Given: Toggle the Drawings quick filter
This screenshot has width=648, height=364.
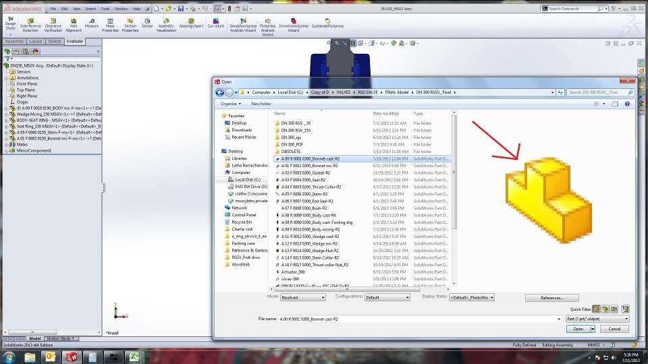Looking at the screenshot, I should click(614, 309).
